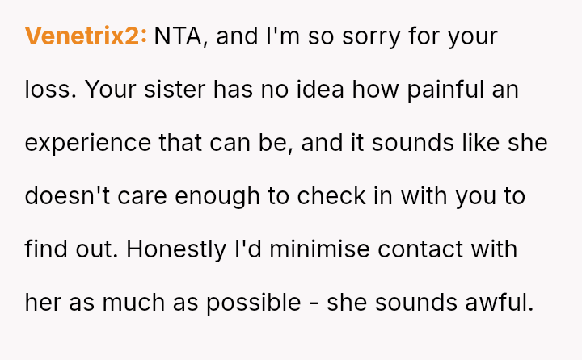Screen dimensions: 582x360
Task: Click the word "loss" starting the second line
Action: [48, 90]
